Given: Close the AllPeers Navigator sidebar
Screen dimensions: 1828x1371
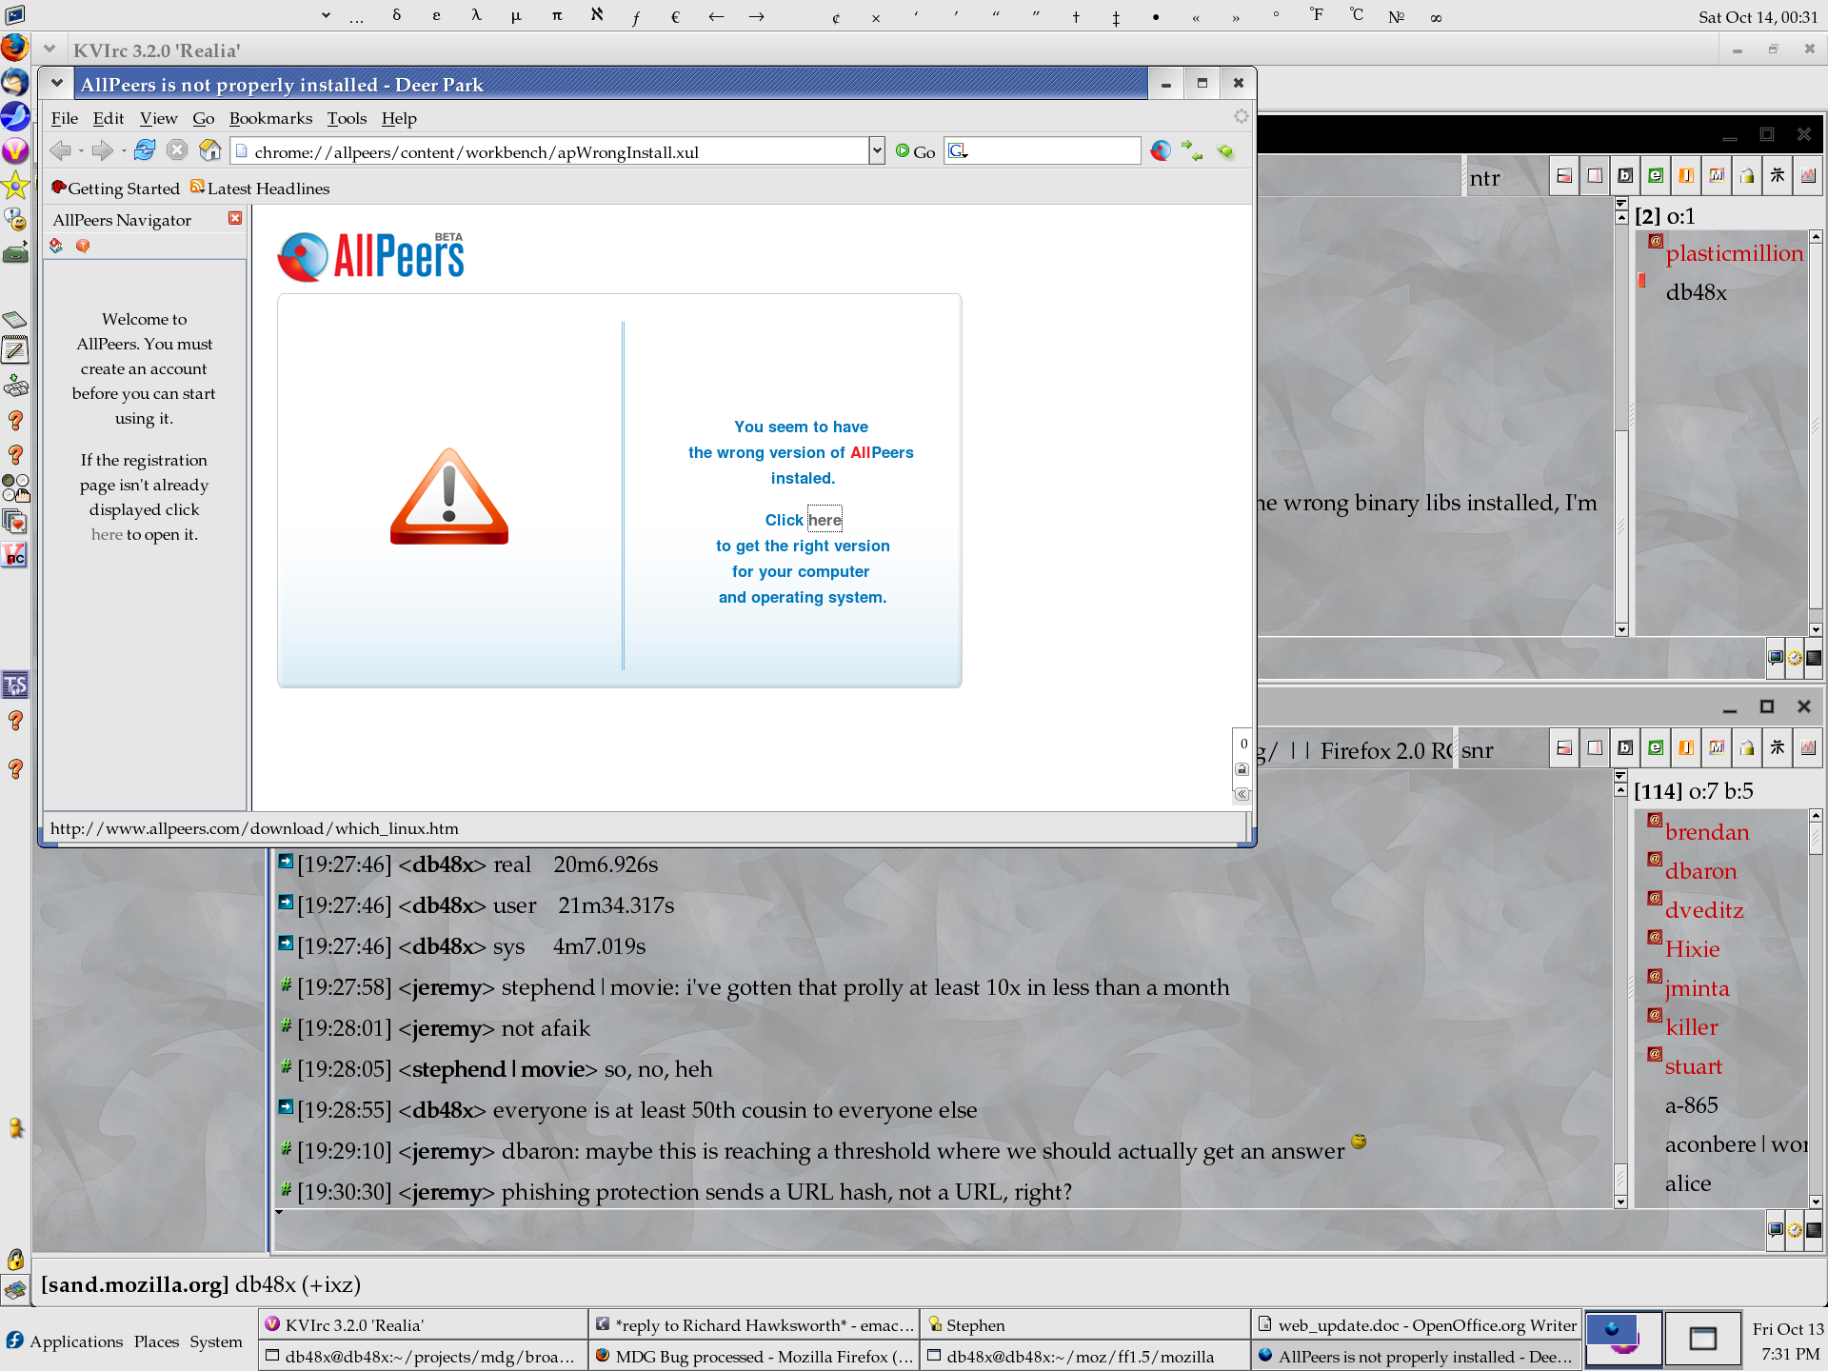Looking at the screenshot, I should coord(235,219).
